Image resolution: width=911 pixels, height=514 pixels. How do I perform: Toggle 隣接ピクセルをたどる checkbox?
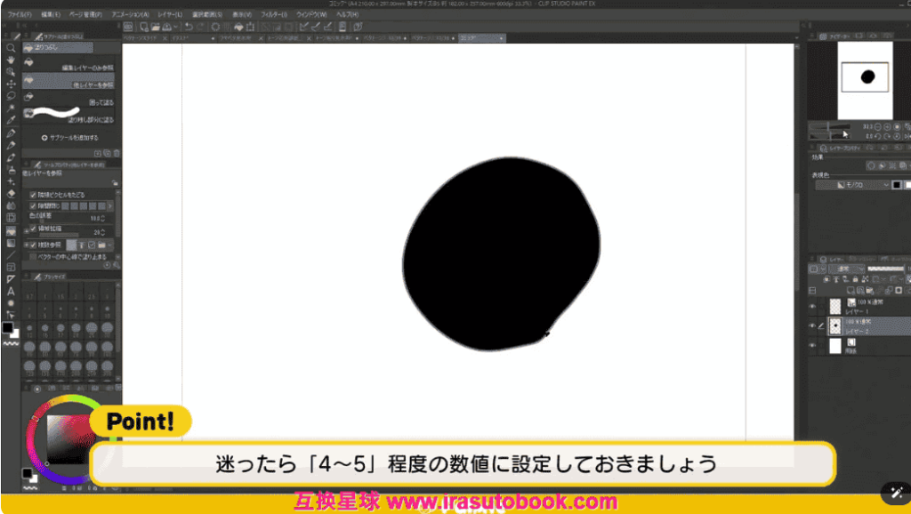pos(34,194)
